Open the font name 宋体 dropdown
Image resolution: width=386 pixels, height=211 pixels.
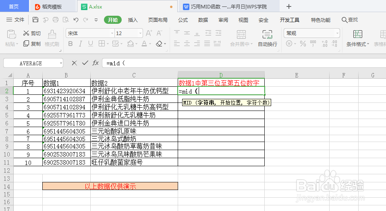[112, 33]
